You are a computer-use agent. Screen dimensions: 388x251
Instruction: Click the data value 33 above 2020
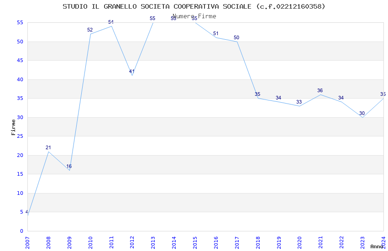299,102
